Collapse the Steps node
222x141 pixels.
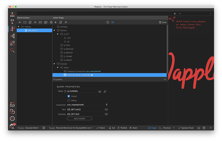(x=58, y=67)
